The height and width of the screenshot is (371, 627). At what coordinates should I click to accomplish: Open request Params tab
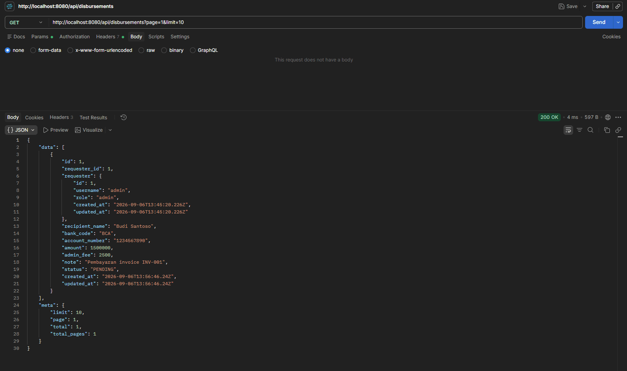click(x=42, y=37)
